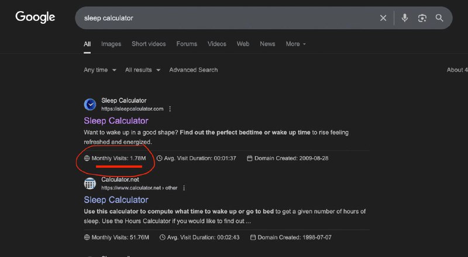
Task: Open search by image camera icon
Action: point(422,18)
